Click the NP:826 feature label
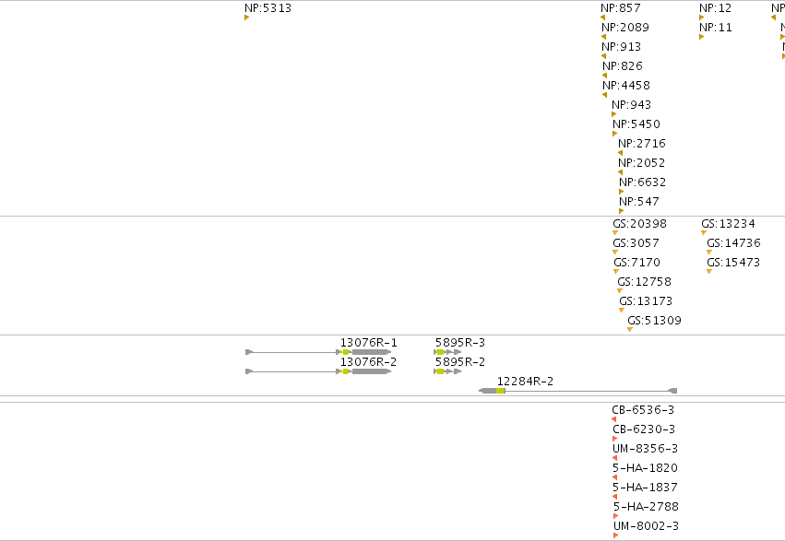Image resolution: width=785 pixels, height=541 pixels. point(623,66)
